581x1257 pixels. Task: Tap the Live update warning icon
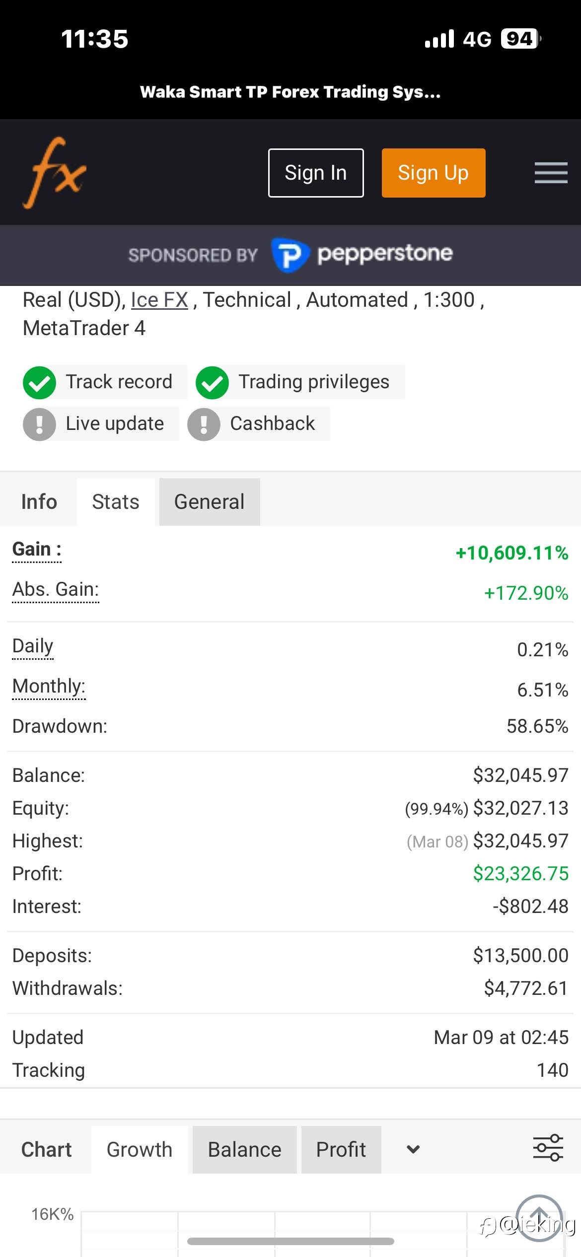[x=39, y=424]
